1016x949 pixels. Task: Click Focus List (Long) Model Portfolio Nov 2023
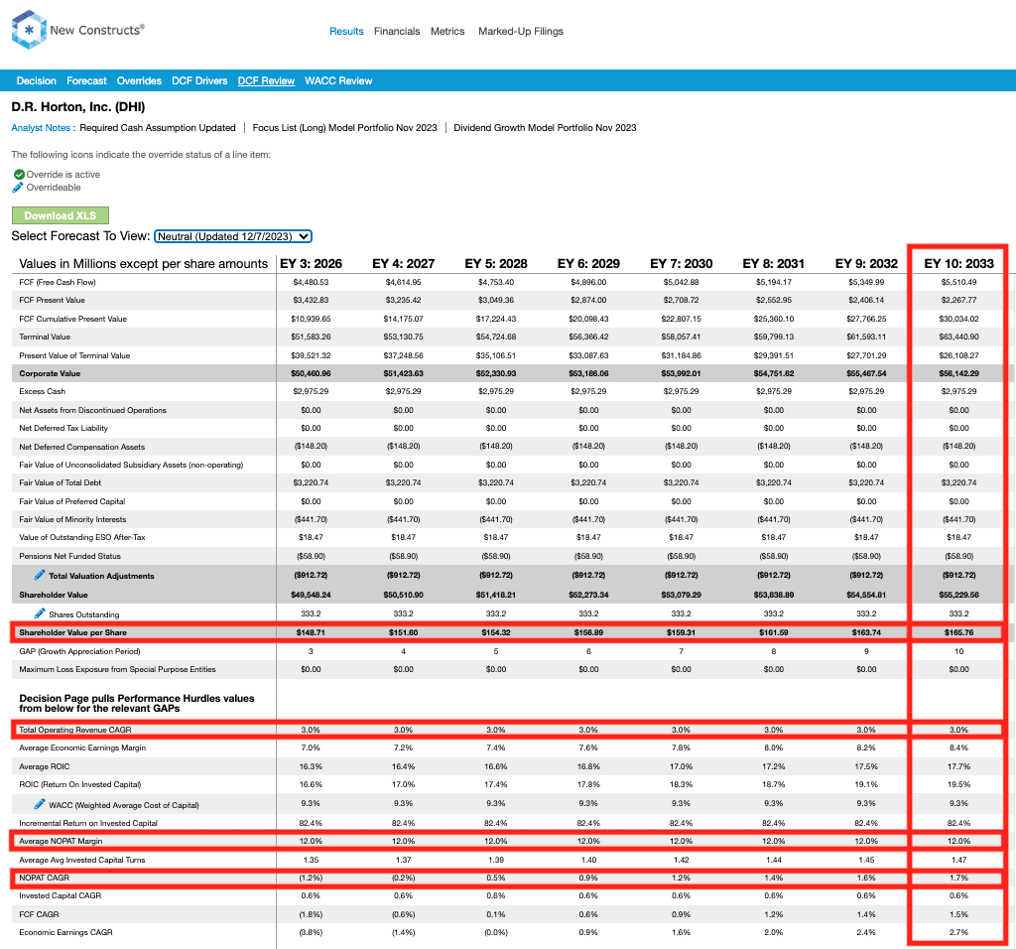coord(344,128)
